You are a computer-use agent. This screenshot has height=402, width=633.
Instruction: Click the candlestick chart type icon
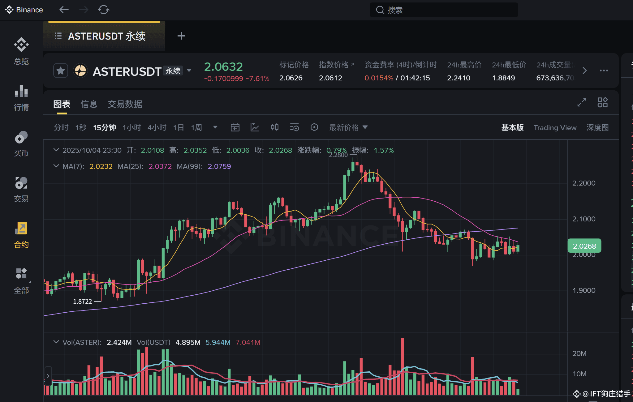point(274,127)
